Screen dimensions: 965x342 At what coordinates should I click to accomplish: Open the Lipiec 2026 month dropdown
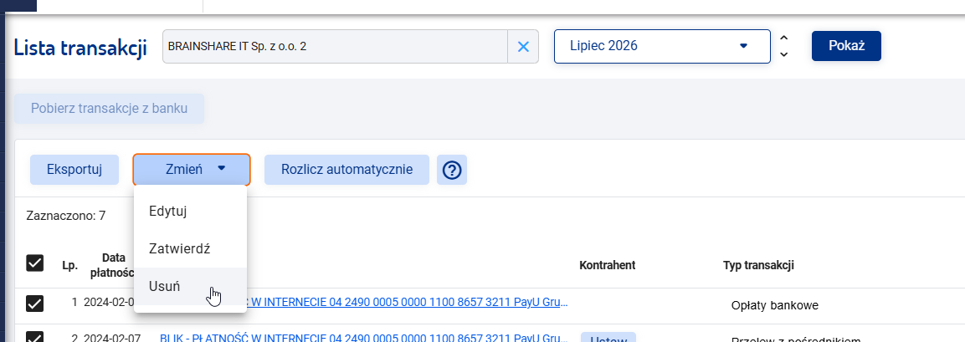point(662,46)
